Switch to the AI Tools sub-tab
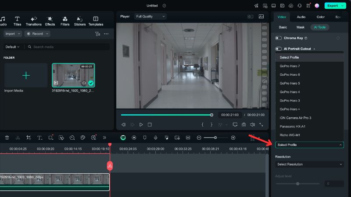Screen dimensions: 351x197 click(320, 27)
